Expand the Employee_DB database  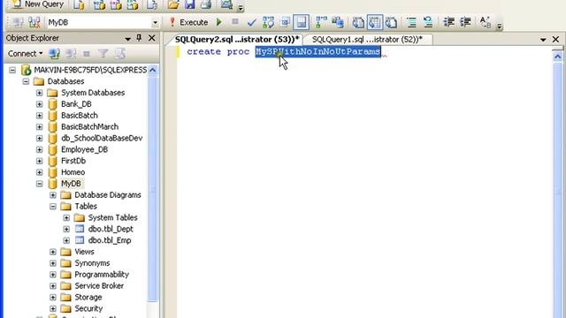point(39,149)
